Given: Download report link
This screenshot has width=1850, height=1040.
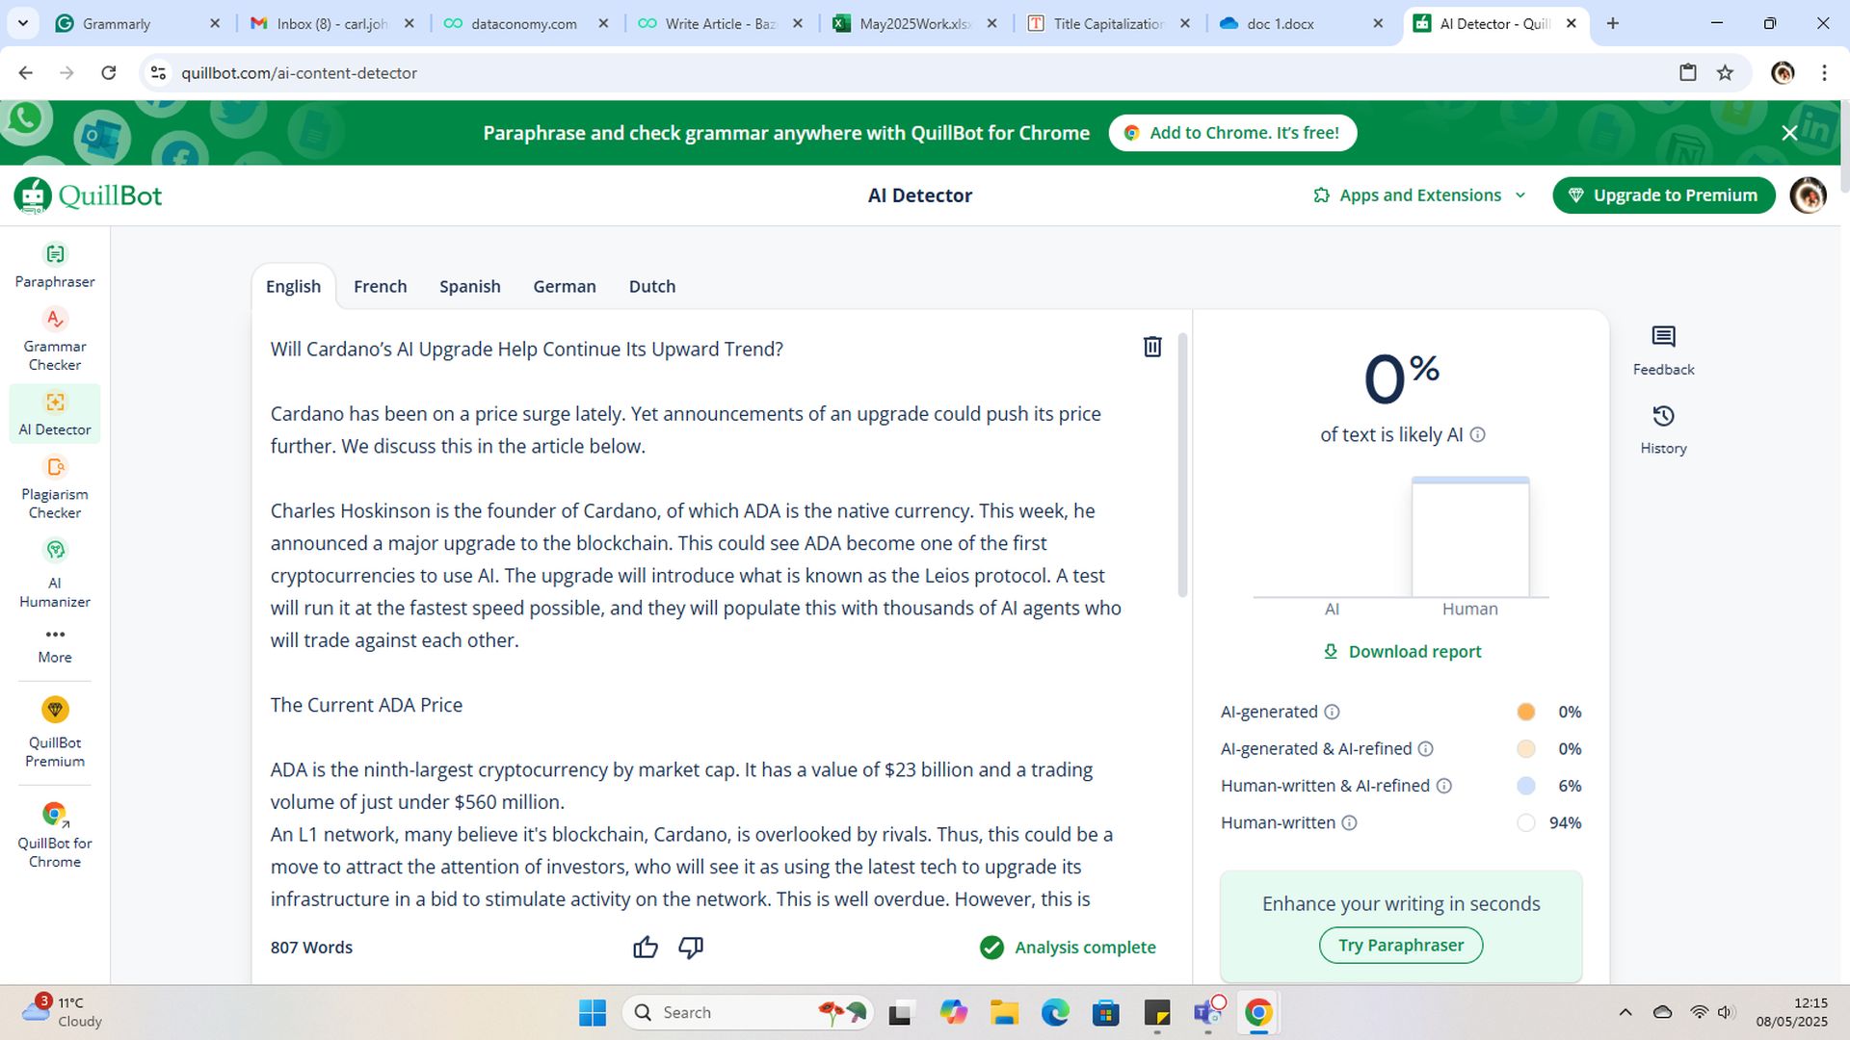Looking at the screenshot, I should [1402, 652].
